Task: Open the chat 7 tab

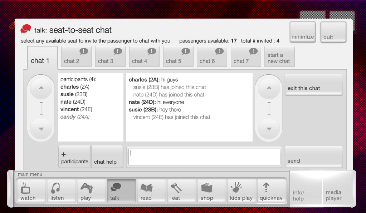Action: [246, 56]
